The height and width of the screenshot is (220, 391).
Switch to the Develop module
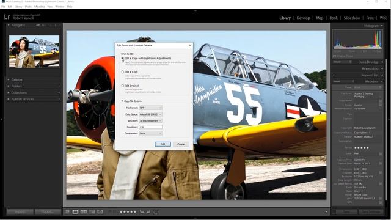pos(303,18)
